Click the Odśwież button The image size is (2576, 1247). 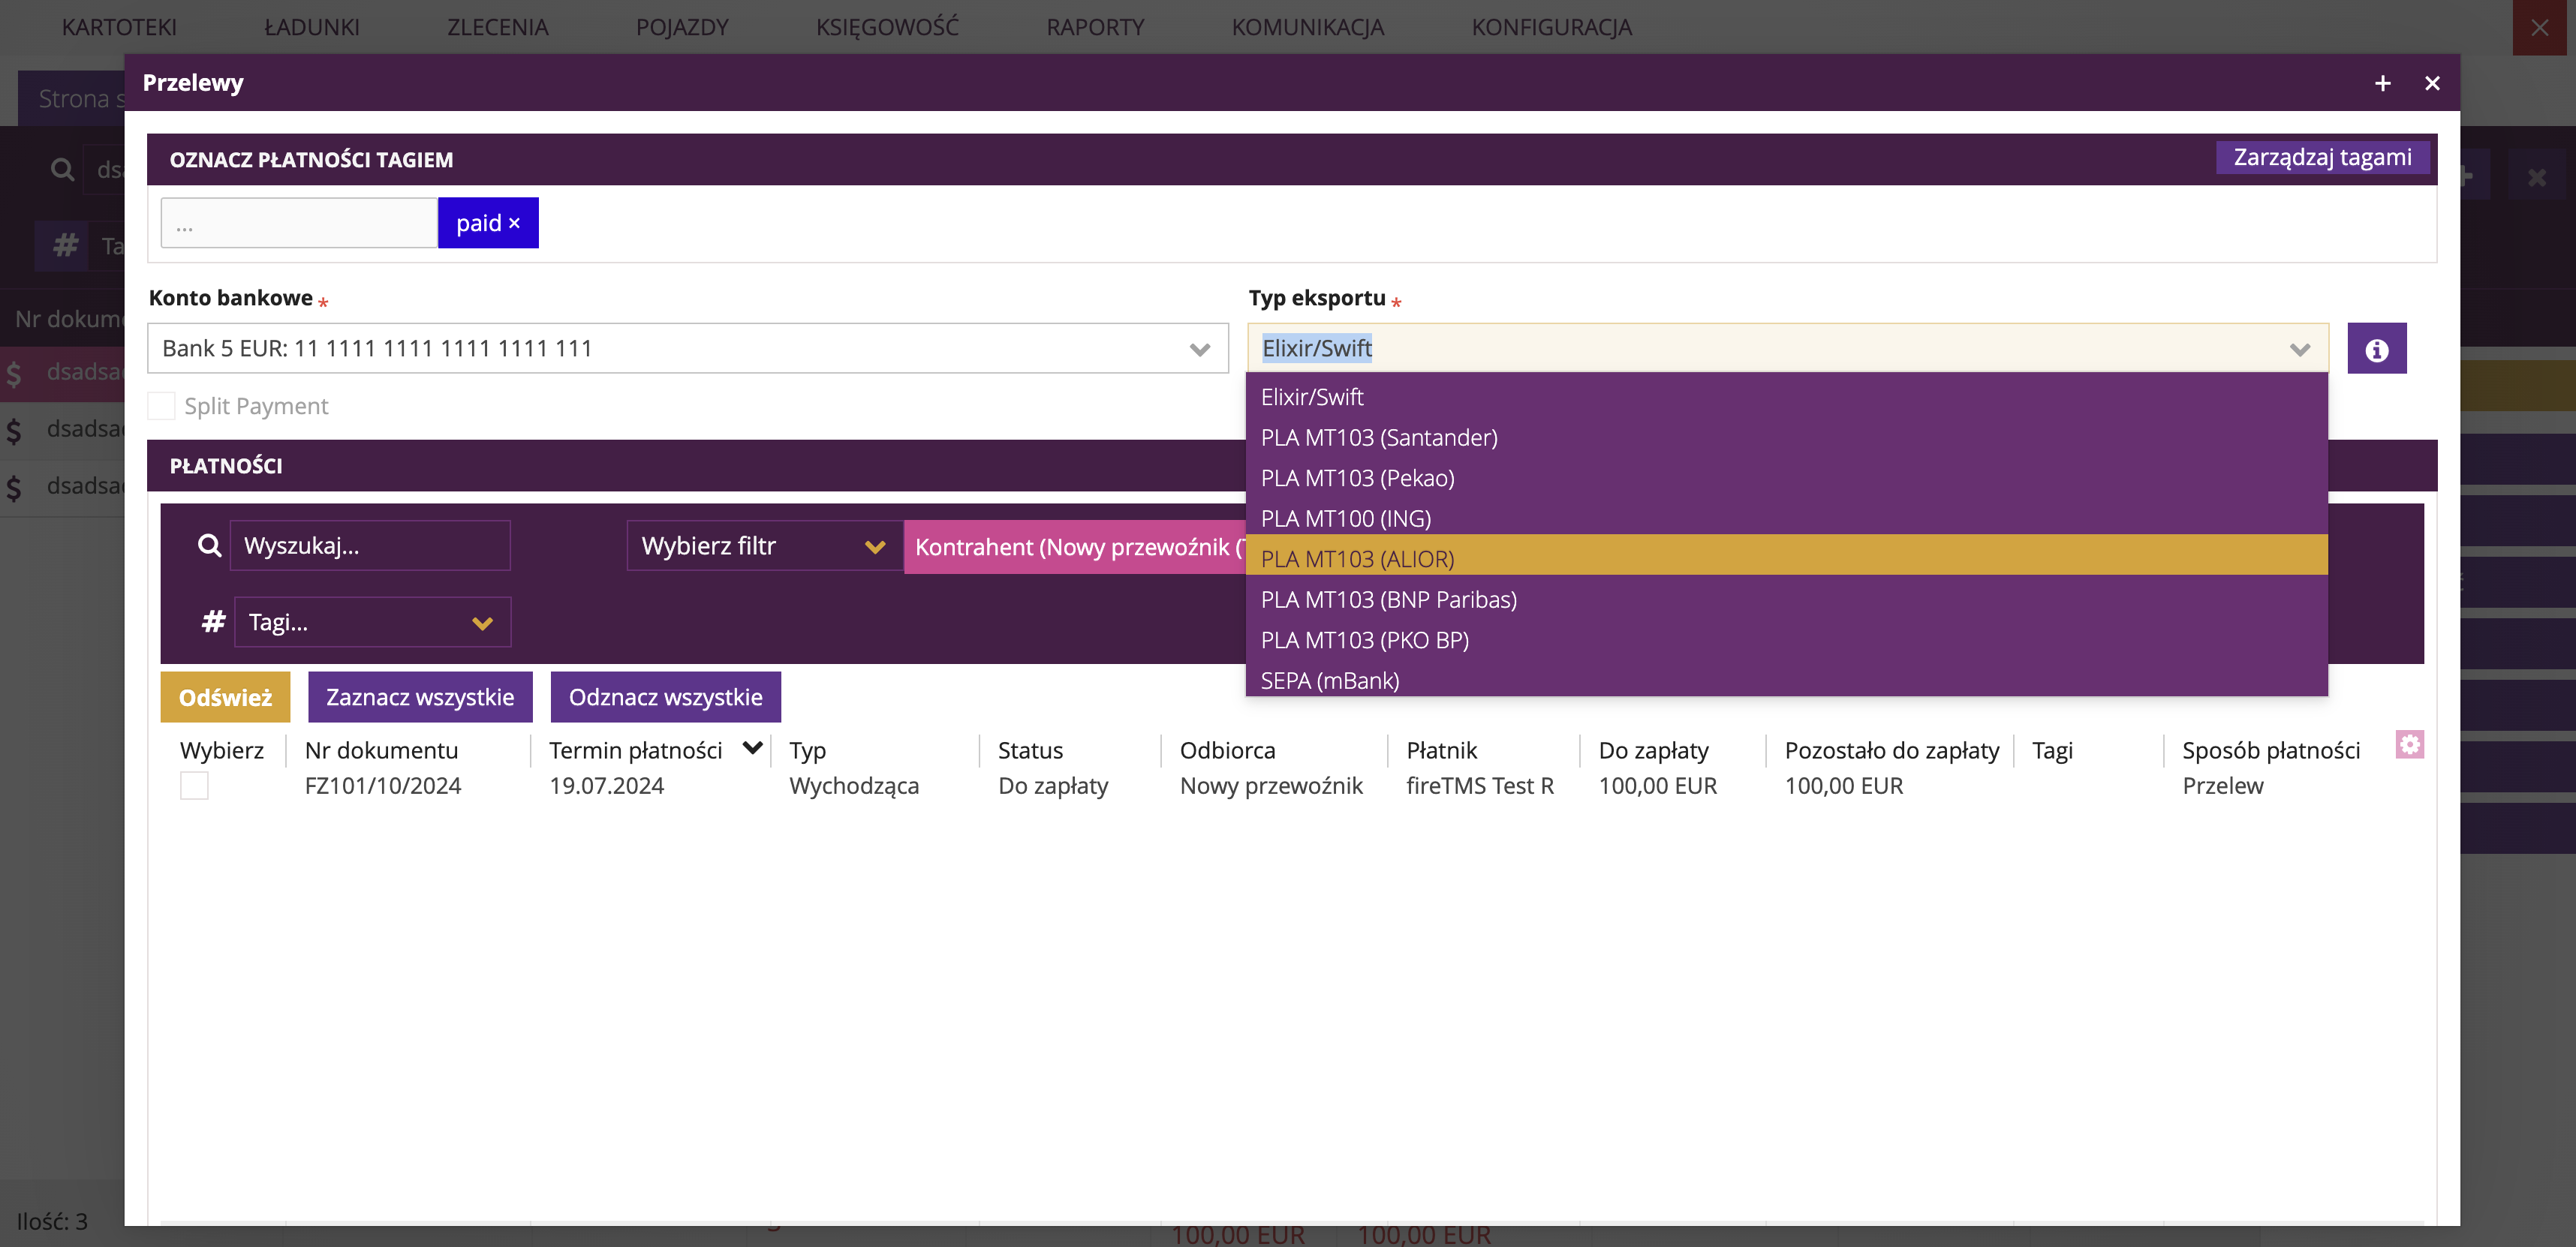click(225, 697)
